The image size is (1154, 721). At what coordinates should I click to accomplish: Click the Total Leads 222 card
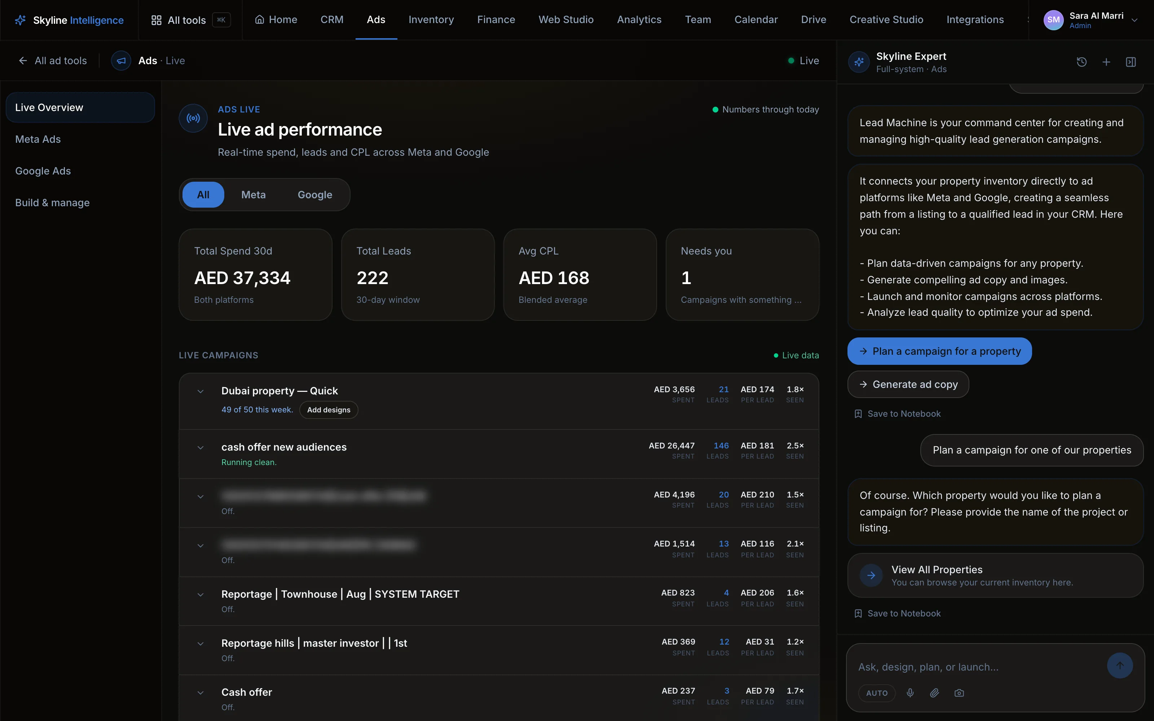418,275
